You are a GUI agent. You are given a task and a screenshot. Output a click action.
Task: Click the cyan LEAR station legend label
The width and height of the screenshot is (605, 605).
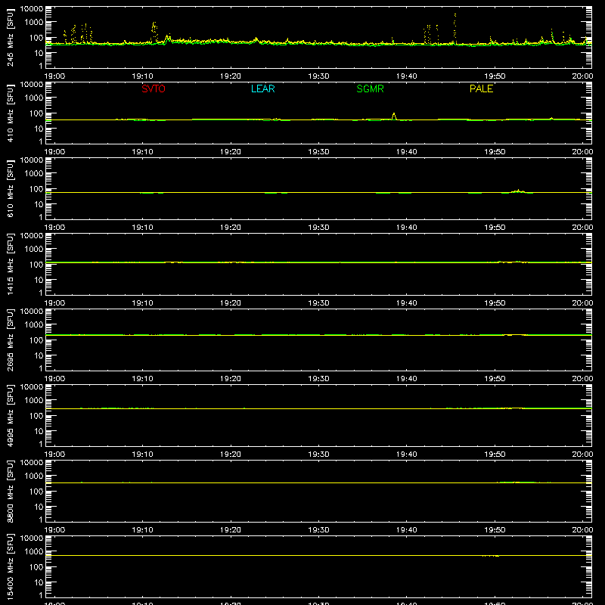coord(262,88)
